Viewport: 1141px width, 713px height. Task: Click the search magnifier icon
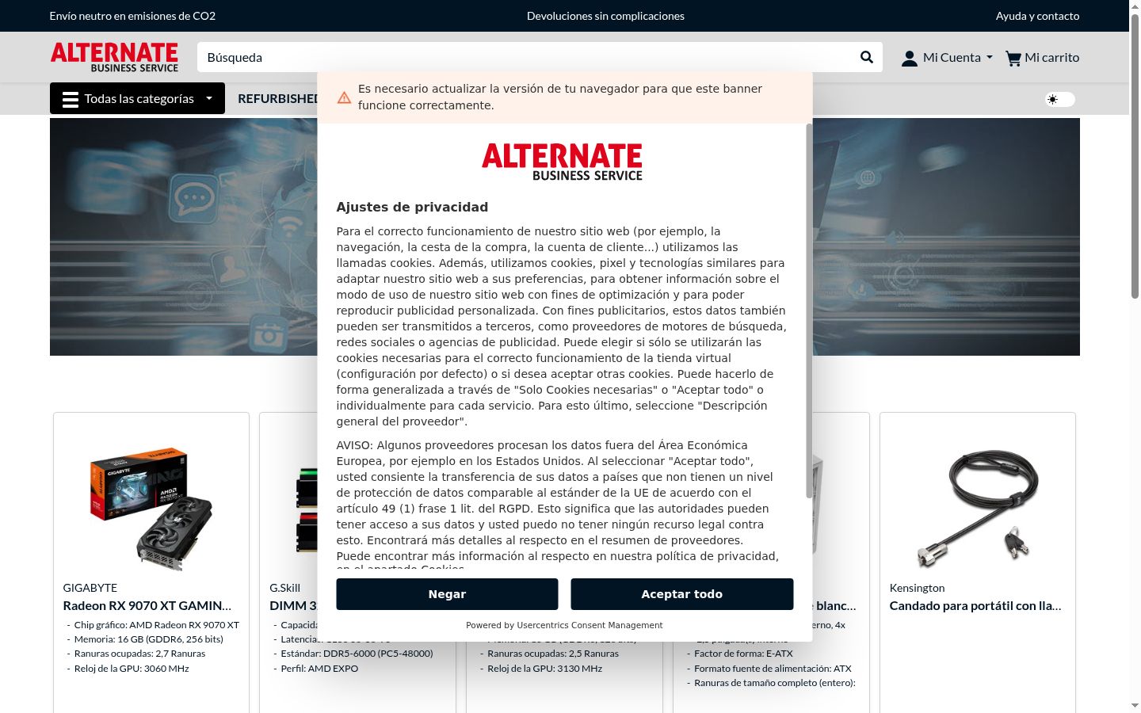866,57
